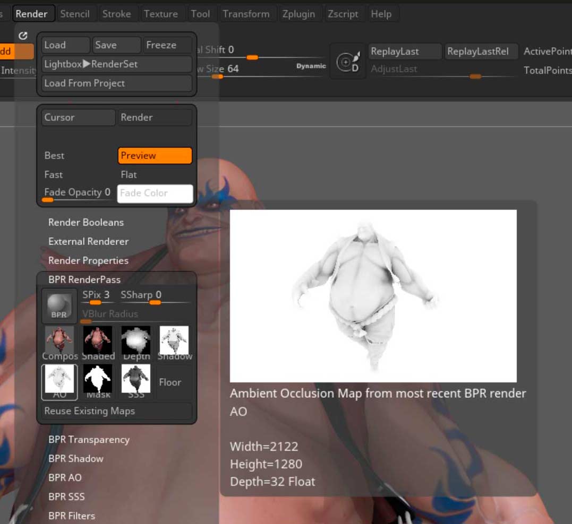Screen dimensions: 572x524
Task: Expand the BPR SSS section
Action: click(x=66, y=496)
